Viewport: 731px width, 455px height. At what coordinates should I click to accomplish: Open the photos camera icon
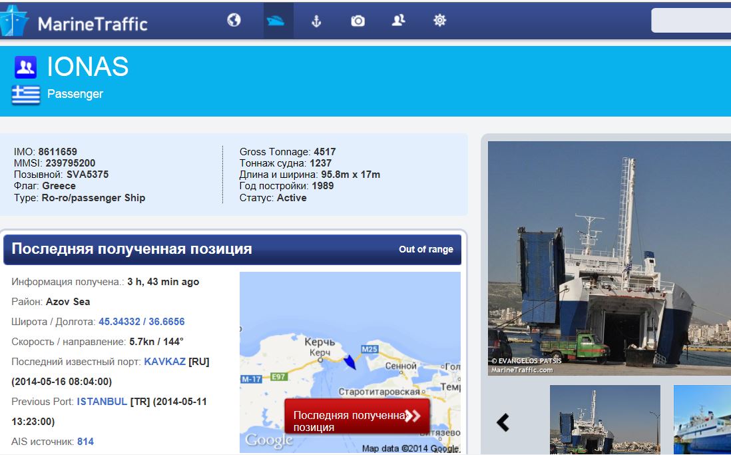click(358, 21)
